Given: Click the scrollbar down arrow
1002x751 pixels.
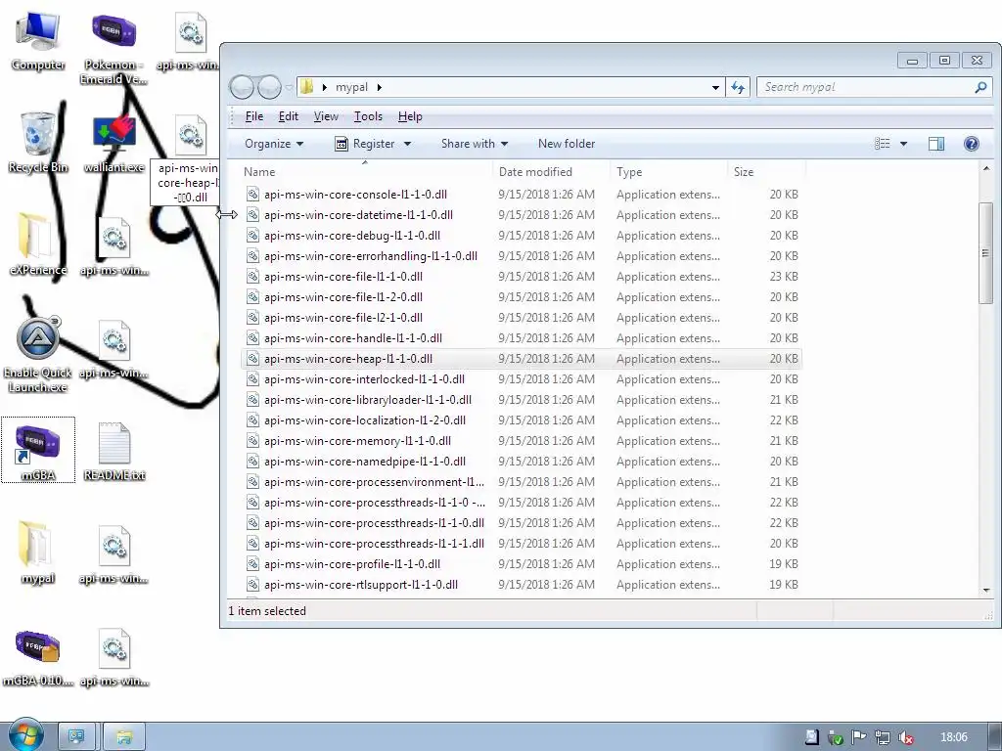Looking at the screenshot, I should [985, 590].
